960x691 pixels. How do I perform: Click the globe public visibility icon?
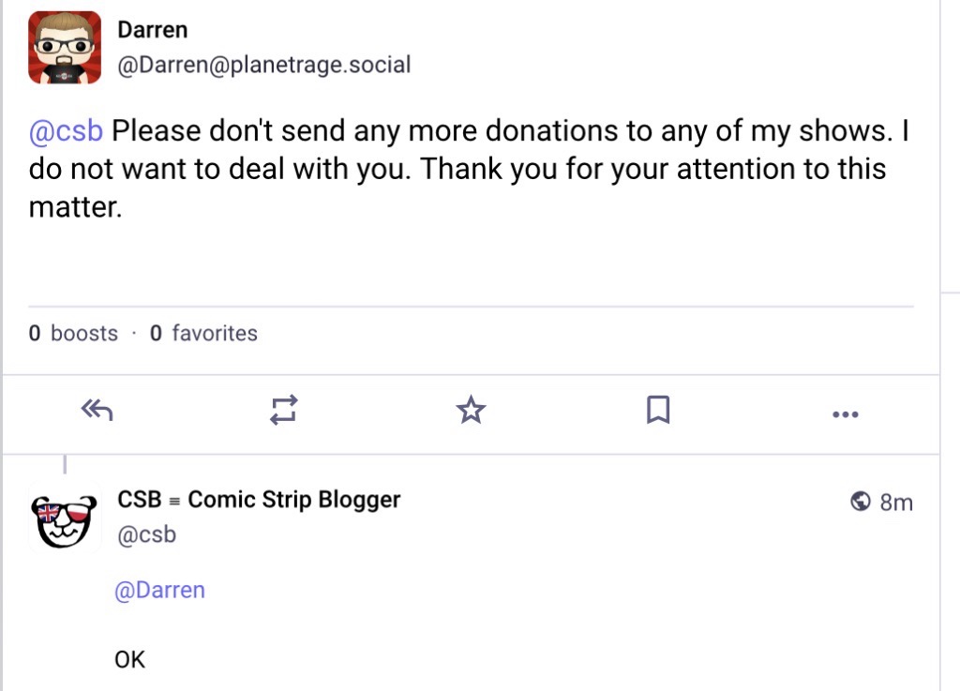point(861,503)
